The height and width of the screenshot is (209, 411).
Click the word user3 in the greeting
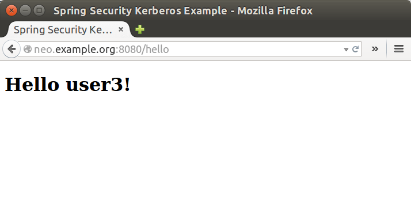click(x=94, y=85)
